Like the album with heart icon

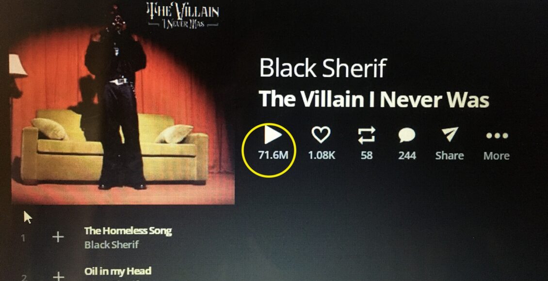tap(321, 135)
